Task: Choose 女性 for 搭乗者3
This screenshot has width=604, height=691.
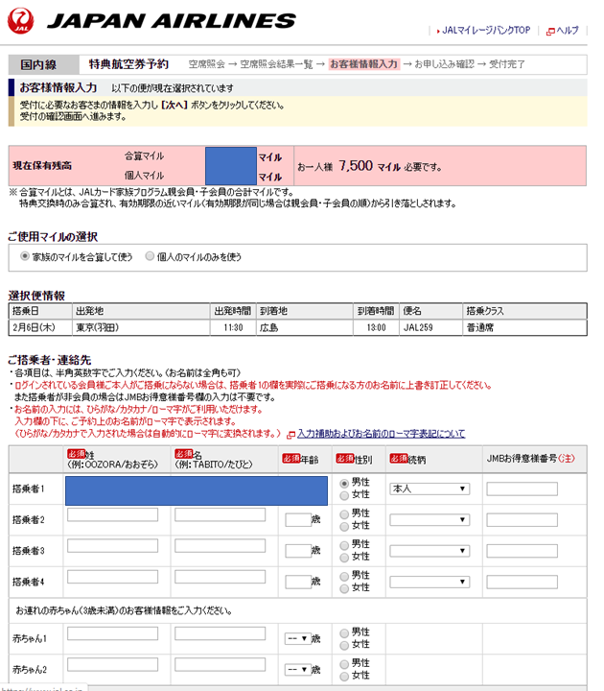Action: click(344, 558)
